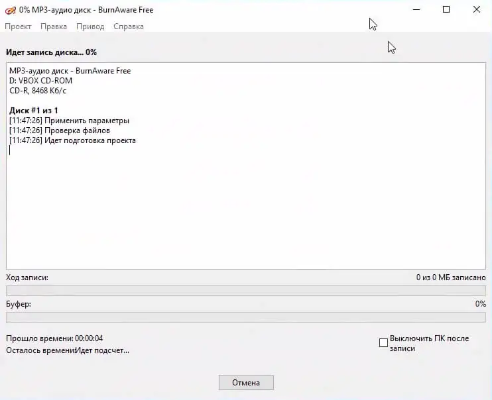Click the Ход записи progress bar
492x400 pixels.
click(246, 291)
